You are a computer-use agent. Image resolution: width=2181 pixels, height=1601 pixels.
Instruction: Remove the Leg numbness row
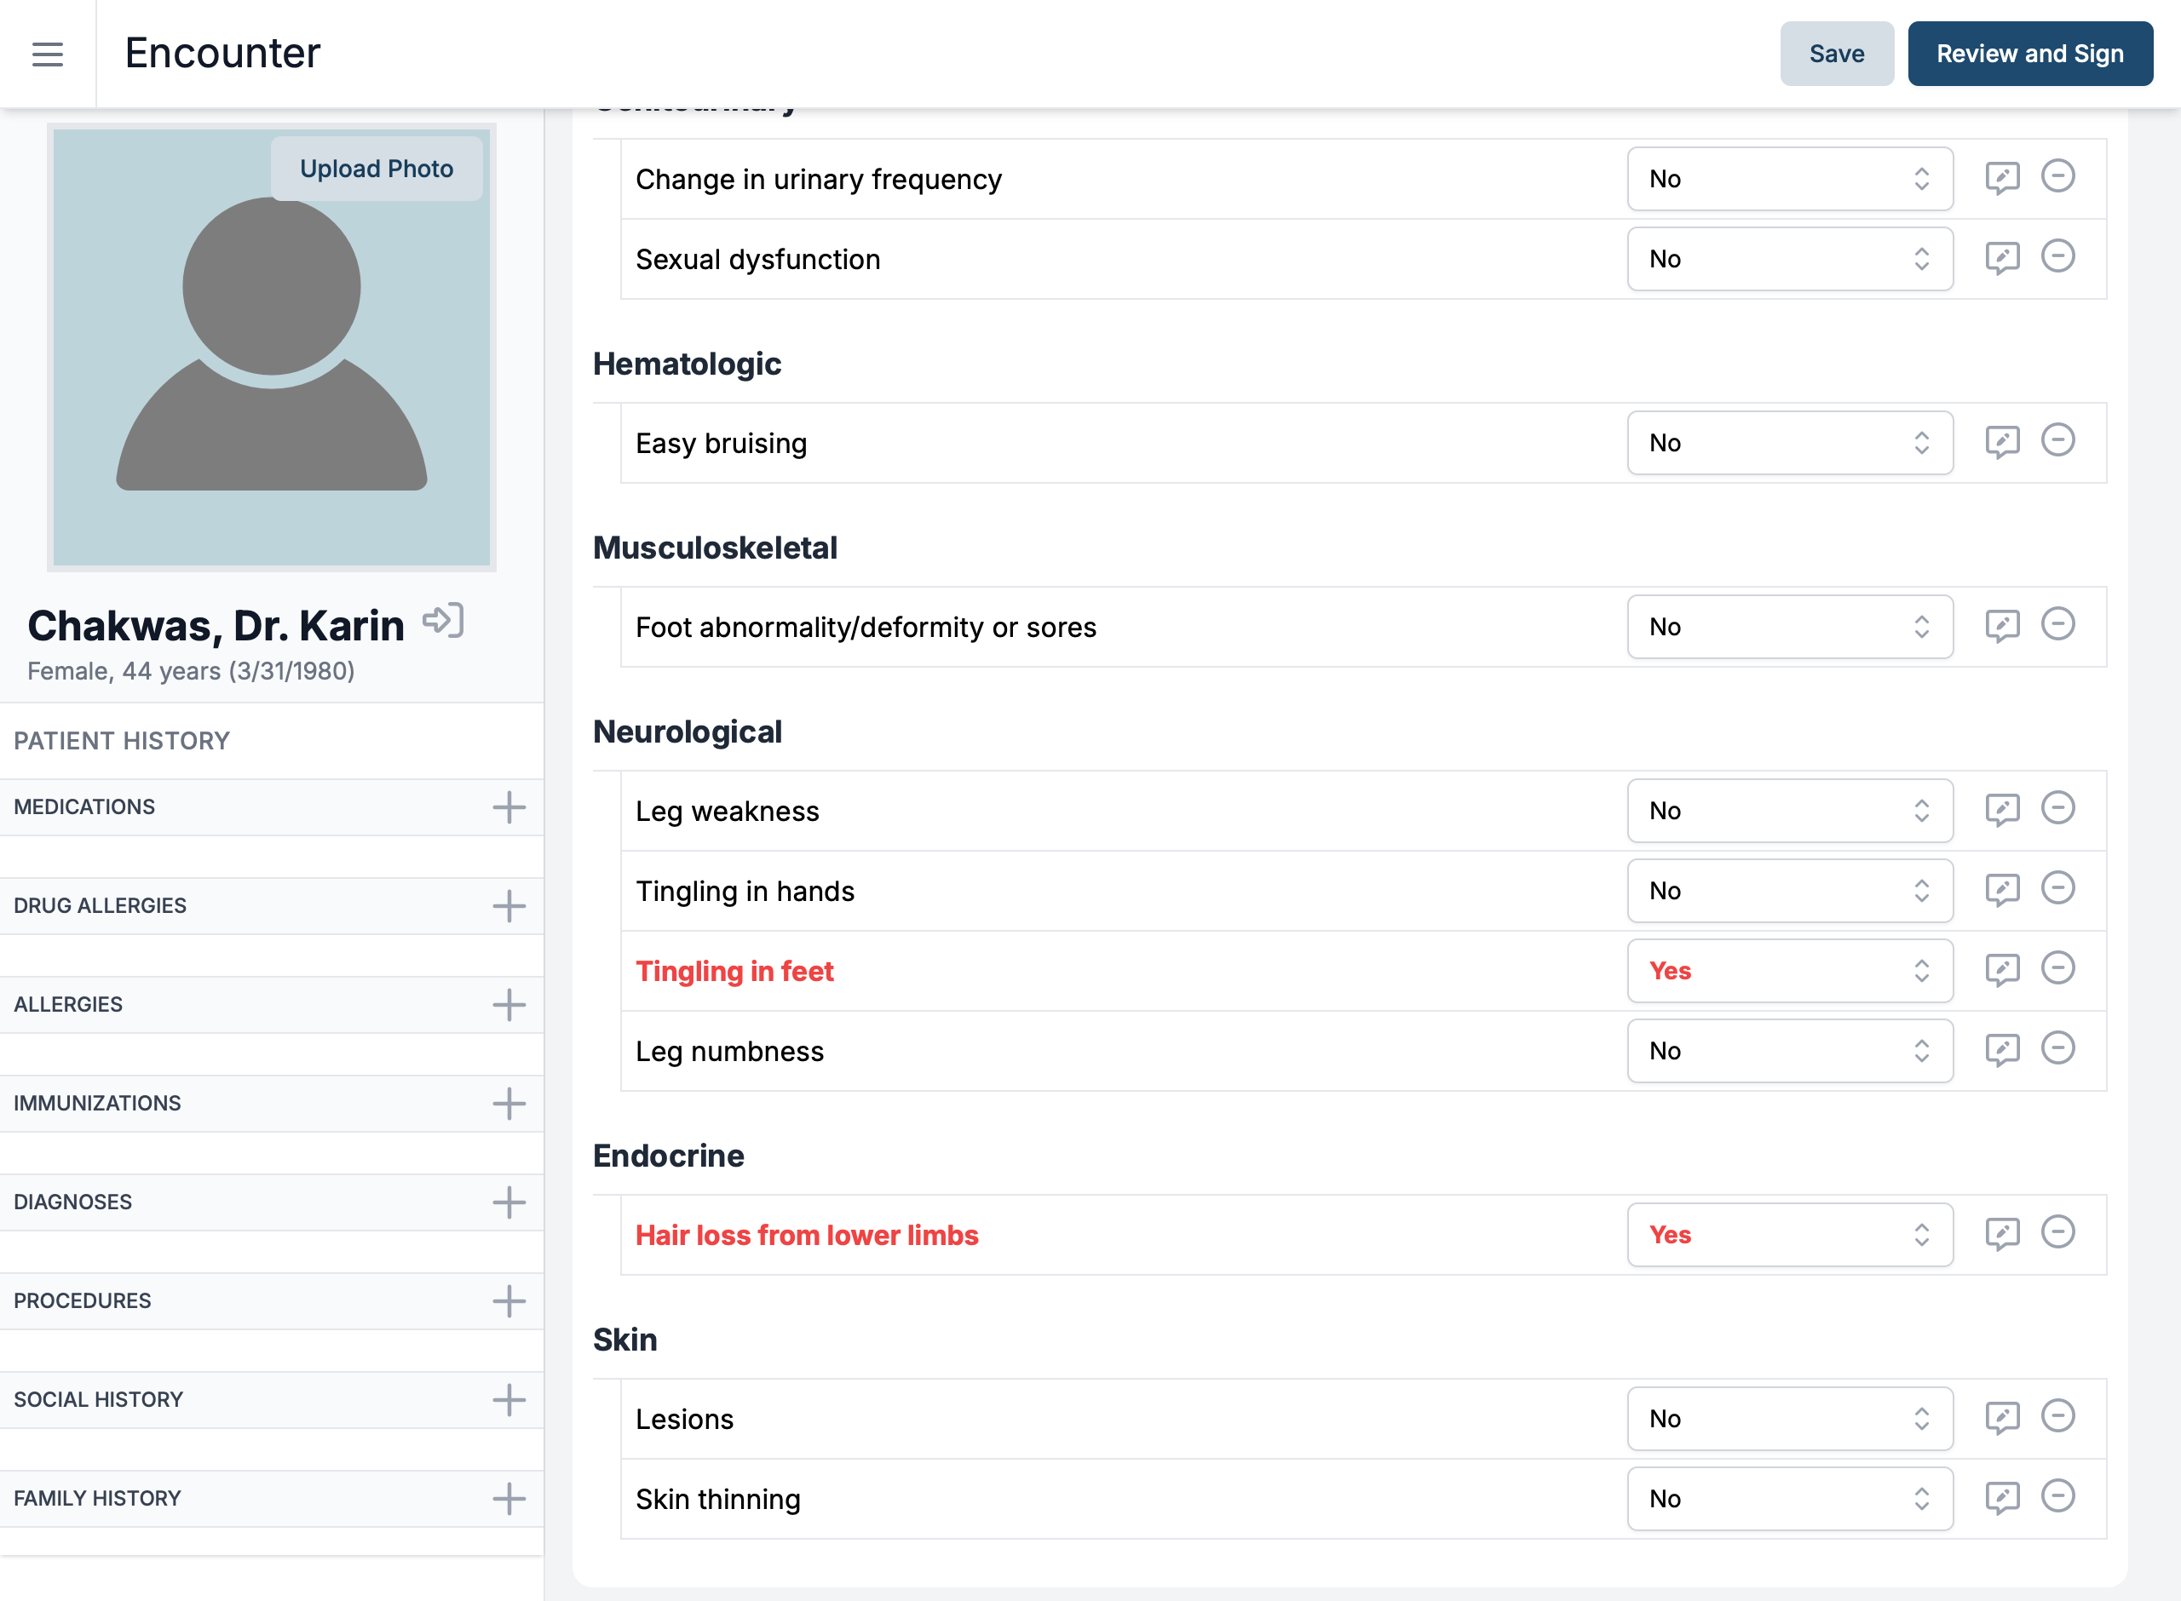pos(2057,1048)
